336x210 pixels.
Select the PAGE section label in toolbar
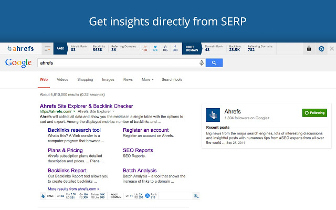(x=60, y=49)
